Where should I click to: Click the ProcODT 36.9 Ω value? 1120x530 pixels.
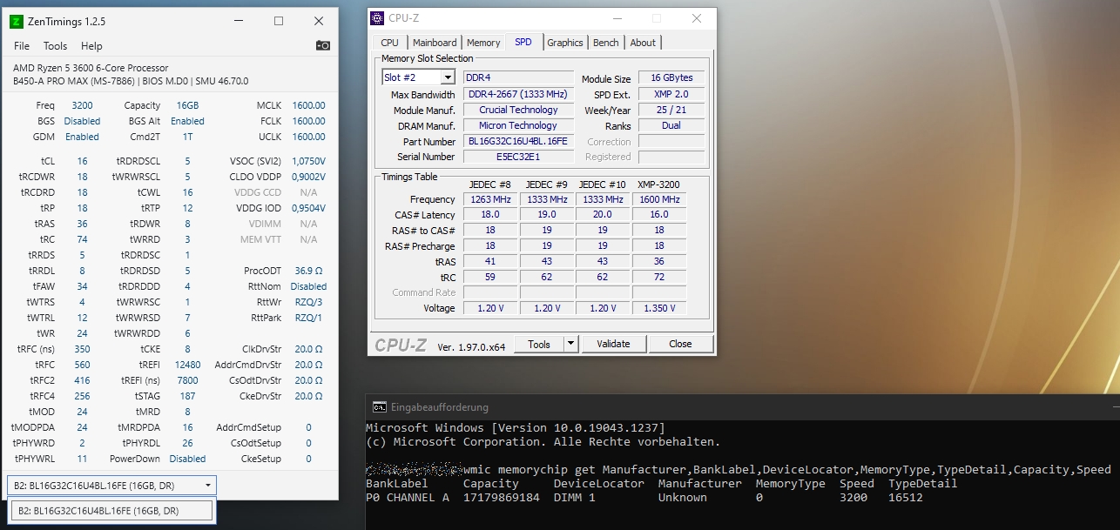pos(308,271)
